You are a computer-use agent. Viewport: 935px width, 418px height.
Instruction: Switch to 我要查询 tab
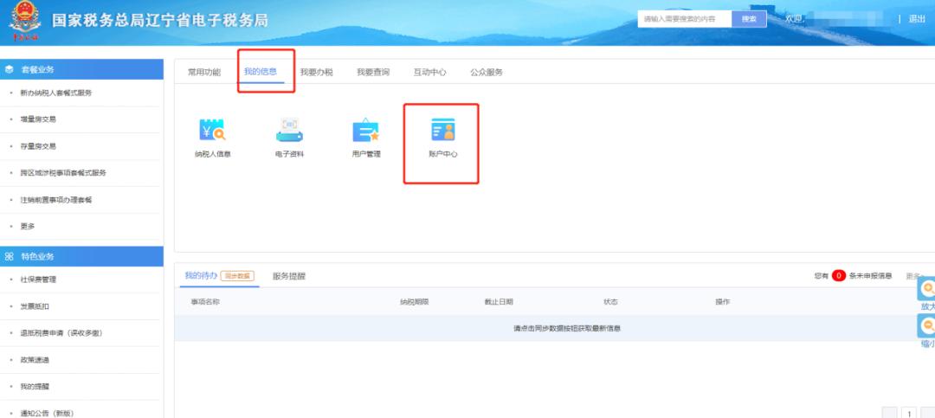(373, 72)
